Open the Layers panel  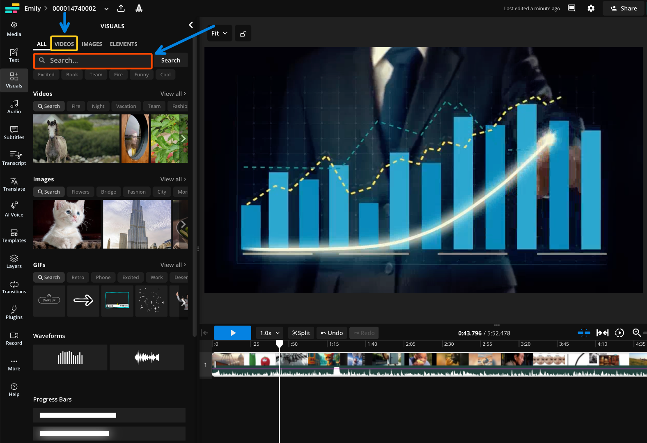pos(14,261)
